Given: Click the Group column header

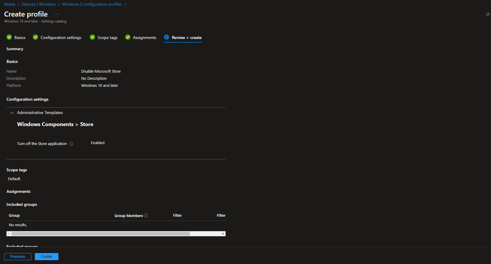Looking at the screenshot, I should 14,215.
